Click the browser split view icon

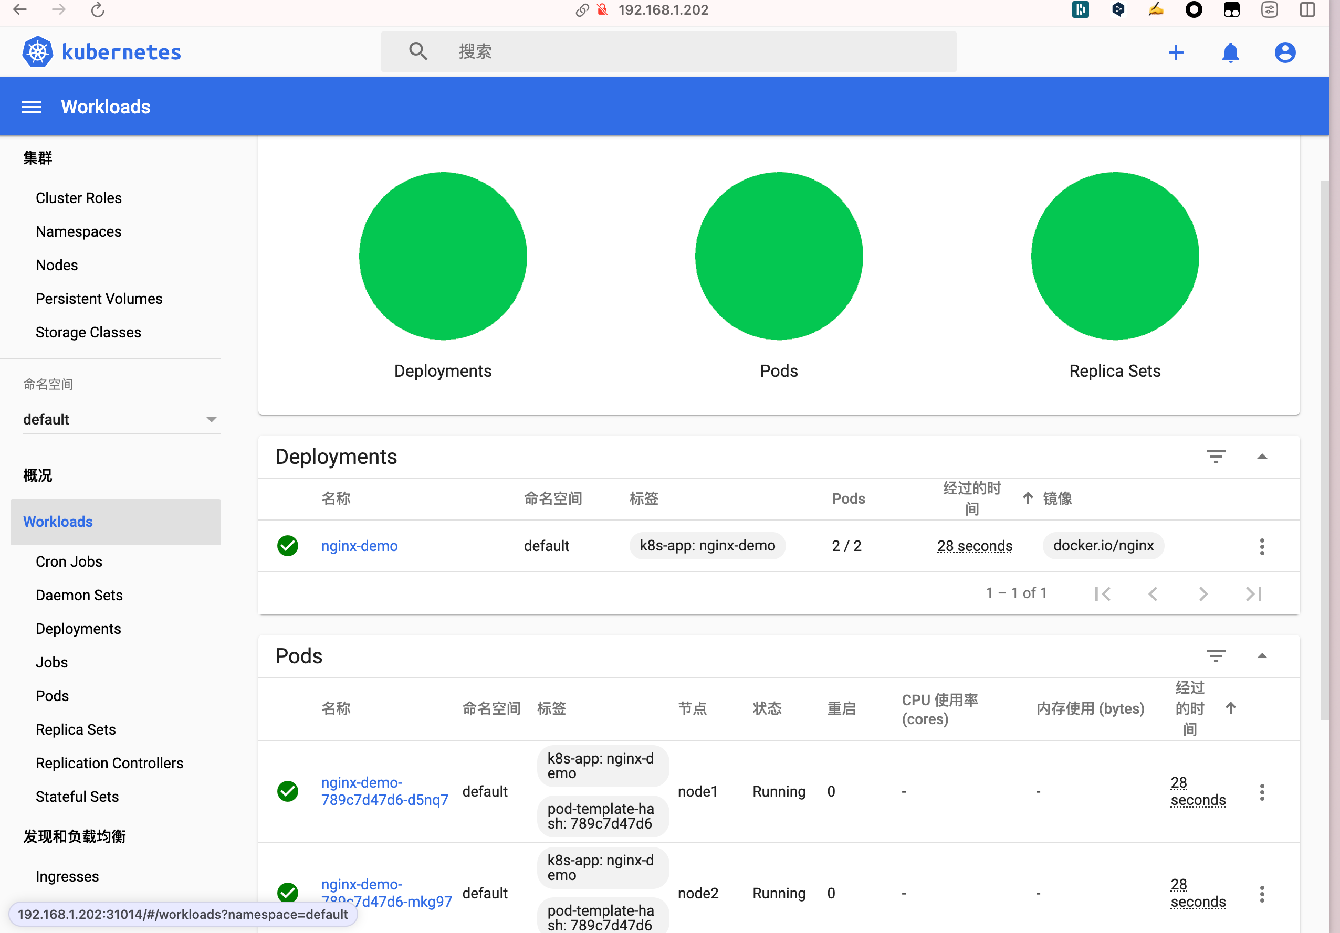(1307, 10)
